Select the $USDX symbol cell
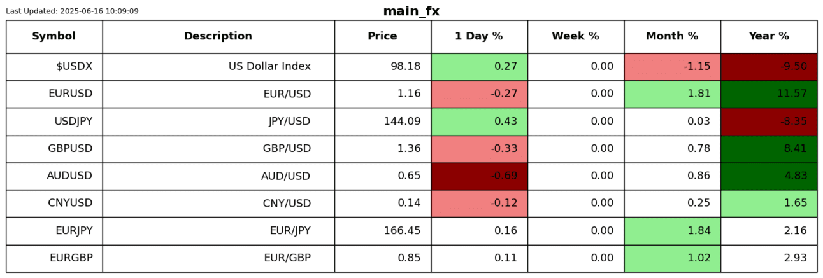The width and height of the screenshot is (823, 278). pyautogui.click(x=74, y=67)
